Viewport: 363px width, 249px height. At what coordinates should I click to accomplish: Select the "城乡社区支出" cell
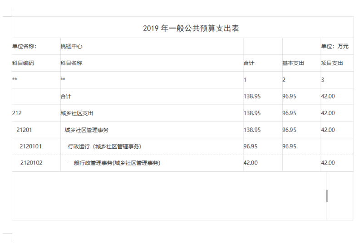coord(77,113)
